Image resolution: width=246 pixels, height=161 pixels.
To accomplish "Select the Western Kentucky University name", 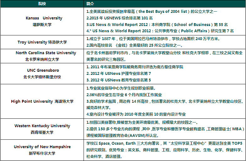I will (42, 126).
